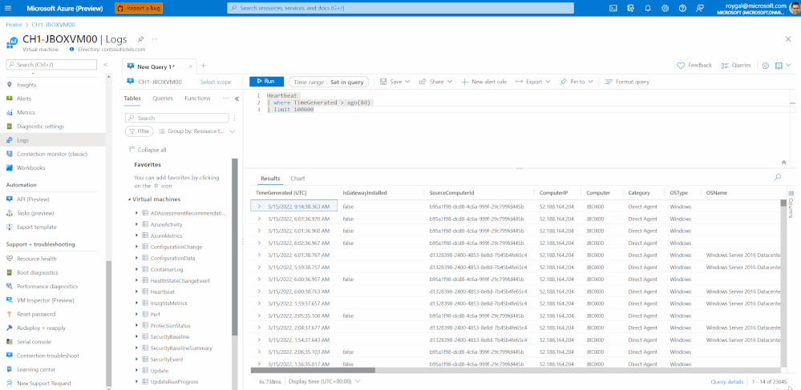801x390 pixels.
Task: Expand result row 3/15/2022, 9:14:38.363 AM
Action: [x=259, y=207]
